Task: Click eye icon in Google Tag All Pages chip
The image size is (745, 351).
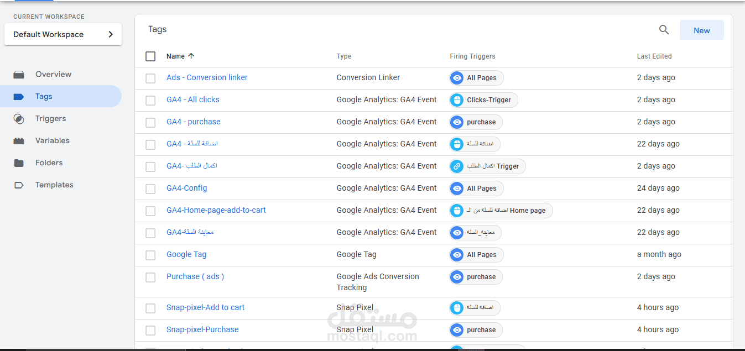Action: 457,255
